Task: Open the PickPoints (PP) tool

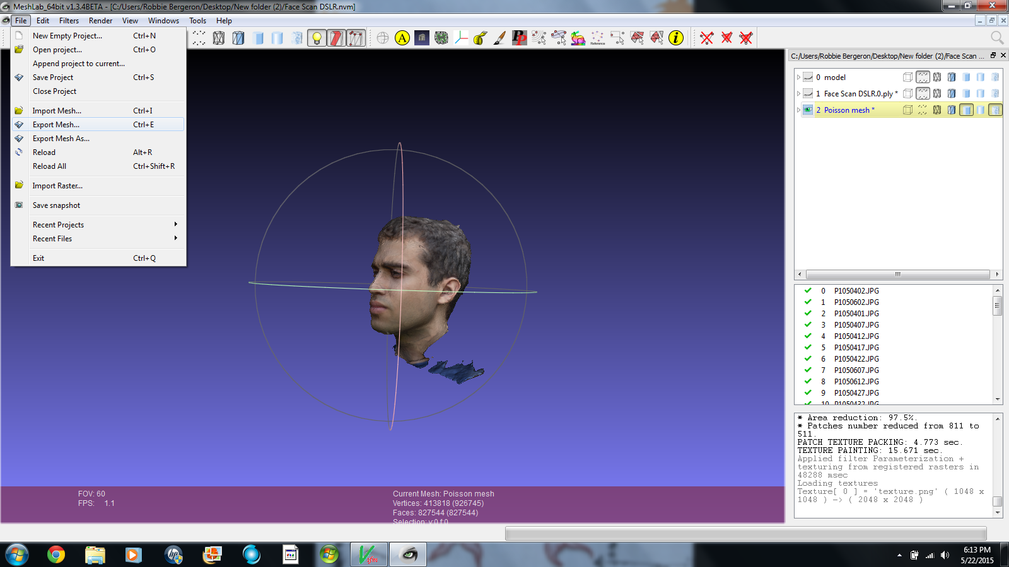Action: click(519, 38)
